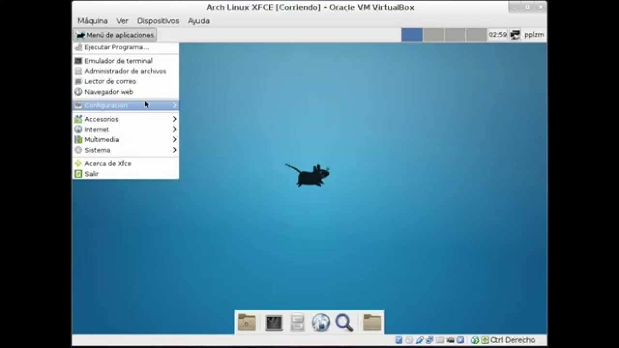Open the Máquina menu in VirtualBox
The height and width of the screenshot is (348, 619).
92,21
